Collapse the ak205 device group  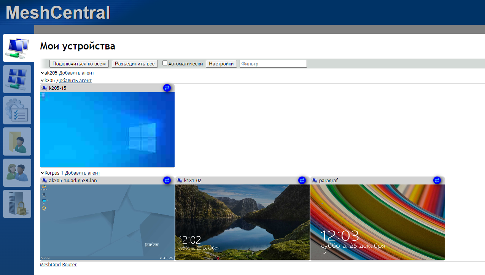tap(42, 73)
